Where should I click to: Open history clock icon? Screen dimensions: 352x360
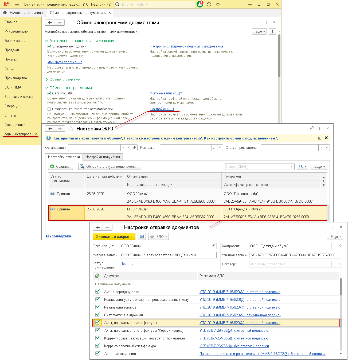[209, 4]
